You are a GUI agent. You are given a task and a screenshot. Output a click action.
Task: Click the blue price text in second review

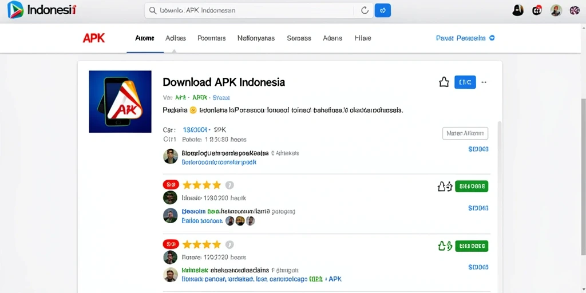point(478,267)
